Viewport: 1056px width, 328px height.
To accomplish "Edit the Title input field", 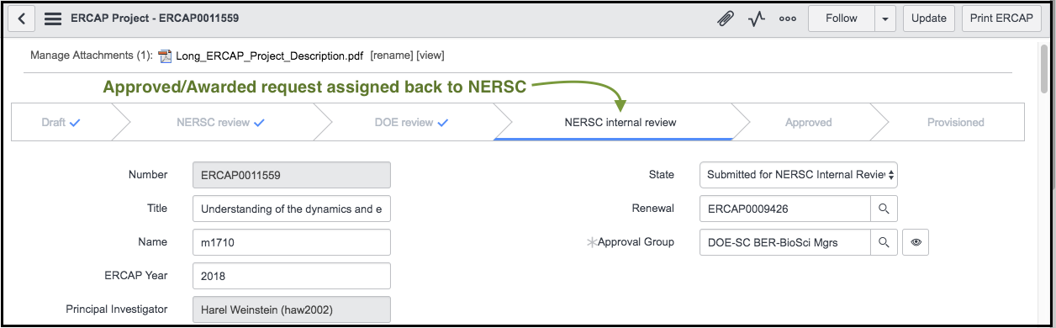I will click(x=292, y=209).
